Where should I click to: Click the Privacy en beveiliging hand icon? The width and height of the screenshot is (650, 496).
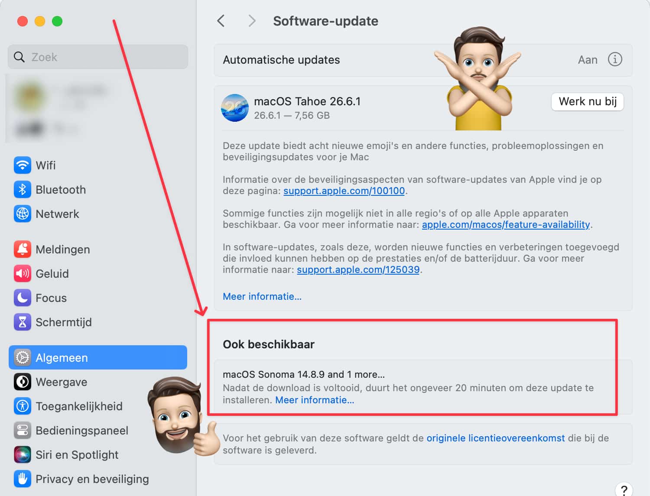coord(22,479)
